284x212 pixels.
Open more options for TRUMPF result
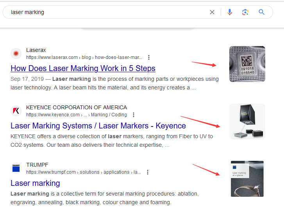[x=148, y=172]
